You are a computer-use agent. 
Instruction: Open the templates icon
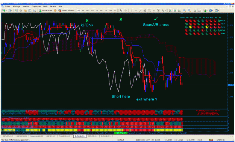coord(216,10)
